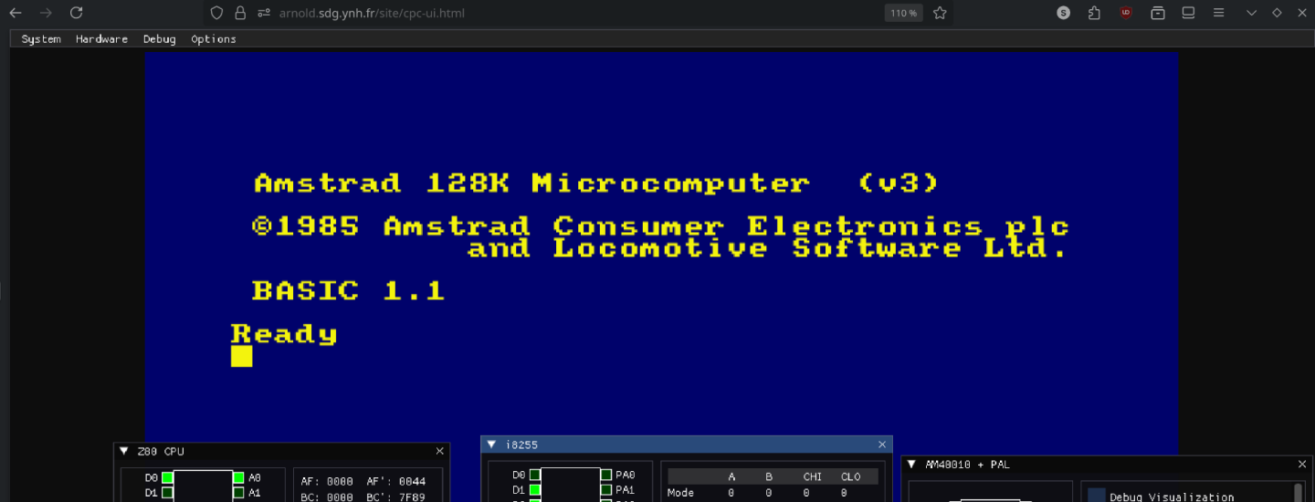
Task: Open the 110% zoom level indicator
Action: click(x=902, y=13)
